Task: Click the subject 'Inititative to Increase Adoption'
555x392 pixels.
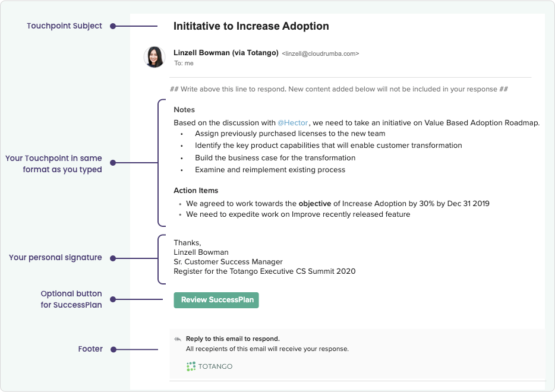Action: tap(251, 26)
